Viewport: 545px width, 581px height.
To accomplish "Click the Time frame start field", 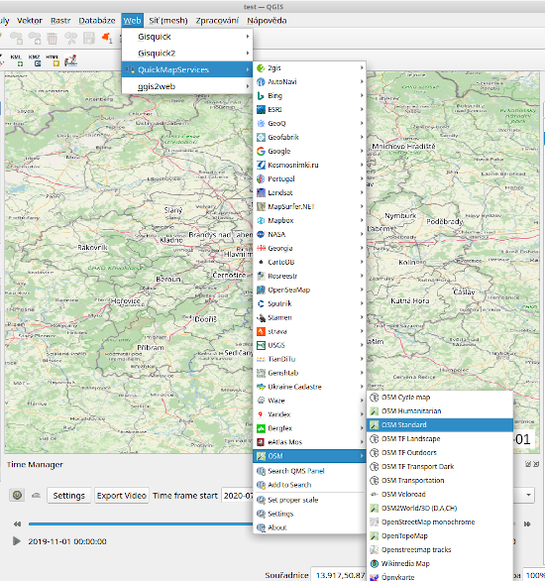I will pyautogui.click(x=238, y=496).
